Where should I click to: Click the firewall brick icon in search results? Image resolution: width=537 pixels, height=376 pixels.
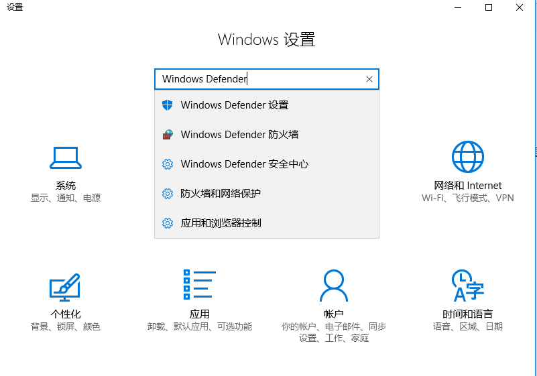click(168, 135)
